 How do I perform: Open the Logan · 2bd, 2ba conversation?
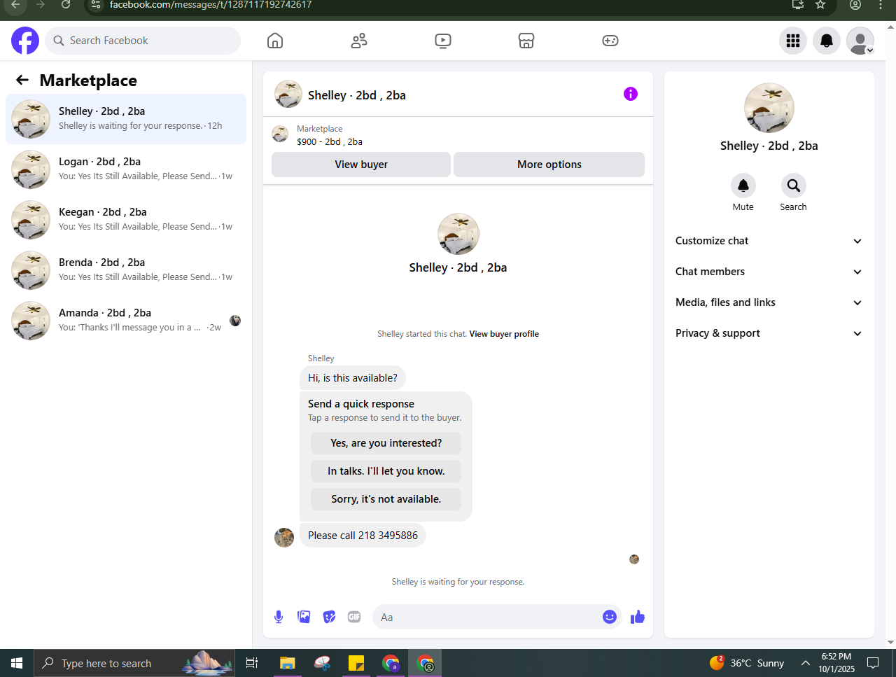click(x=126, y=169)
